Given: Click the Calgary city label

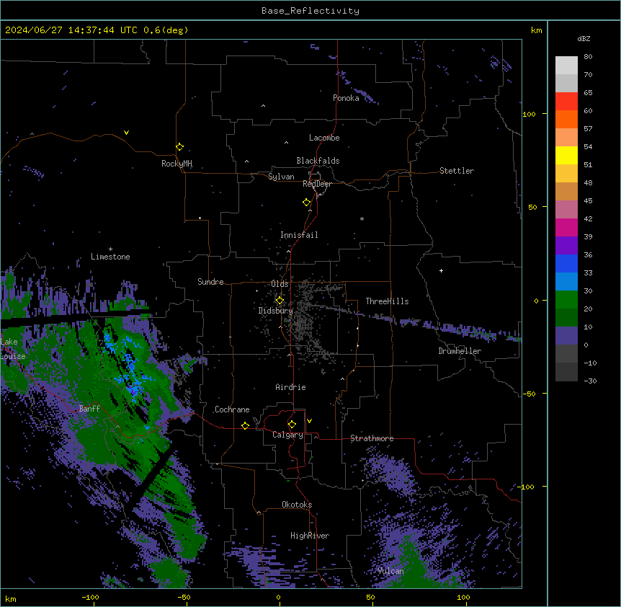Looking at the screenshot, I should [287, 435].
